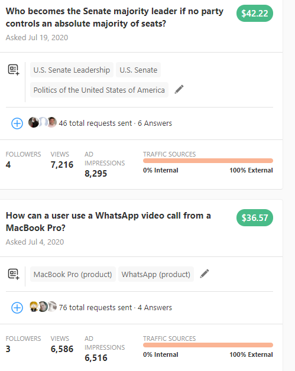
Task: Open the Senate majority leader question
Action: pyautogui.click(x=114, y=17)
